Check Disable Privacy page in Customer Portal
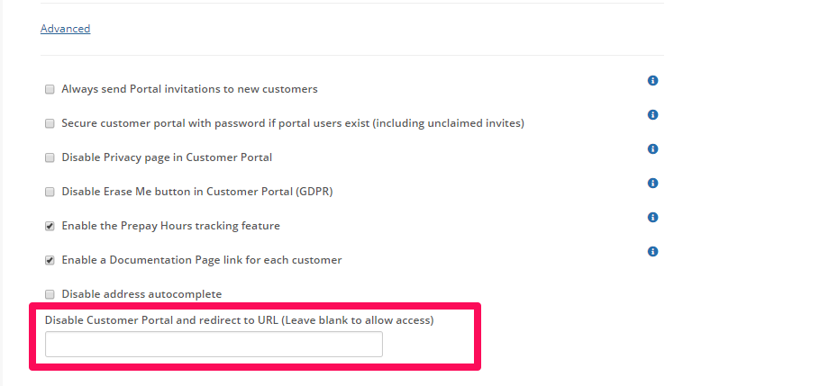 point(50,158)
